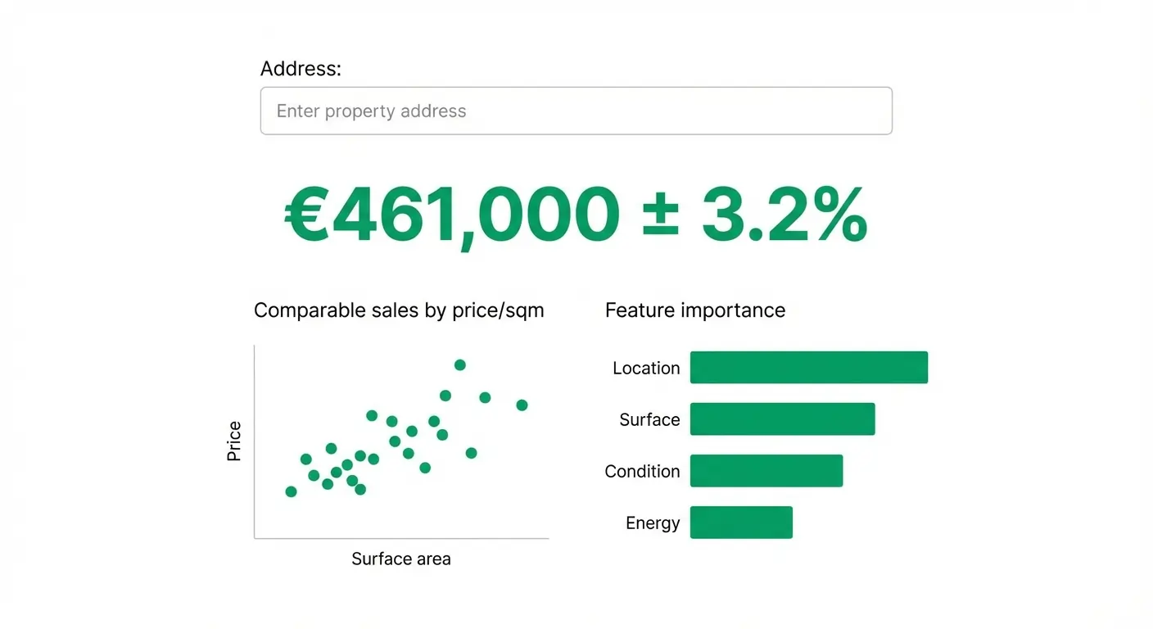This screenshot has width=1153, height=629.
Task: Click the "Feature importance" heading
Action: tap(695, 310)
